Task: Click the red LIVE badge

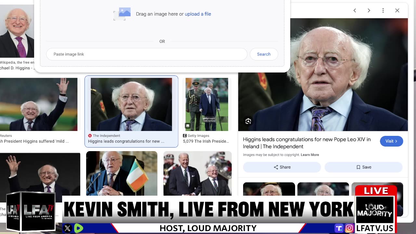Action: 376,190
